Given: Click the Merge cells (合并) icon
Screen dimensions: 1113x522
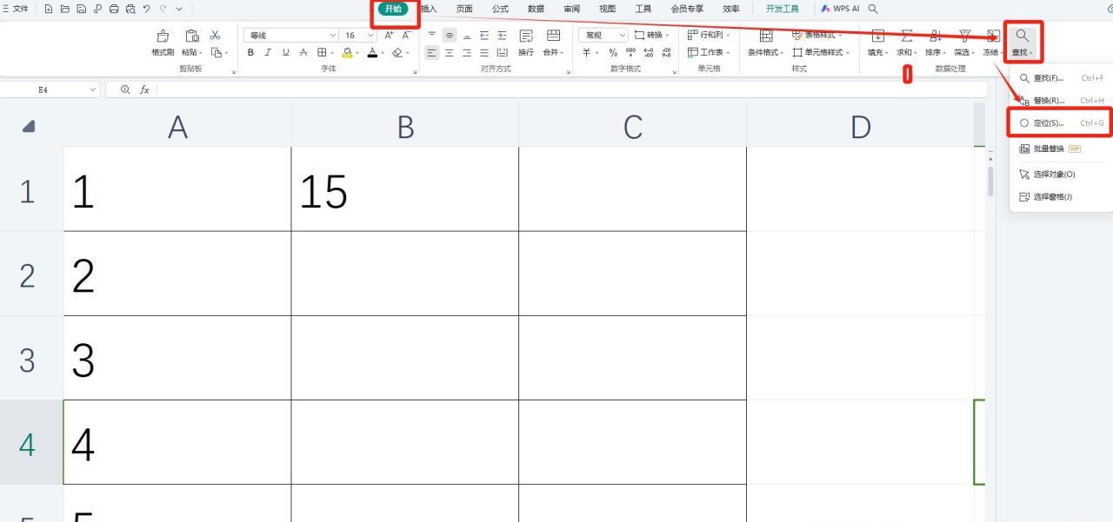Looking at the screenshot, I should 553,36.
